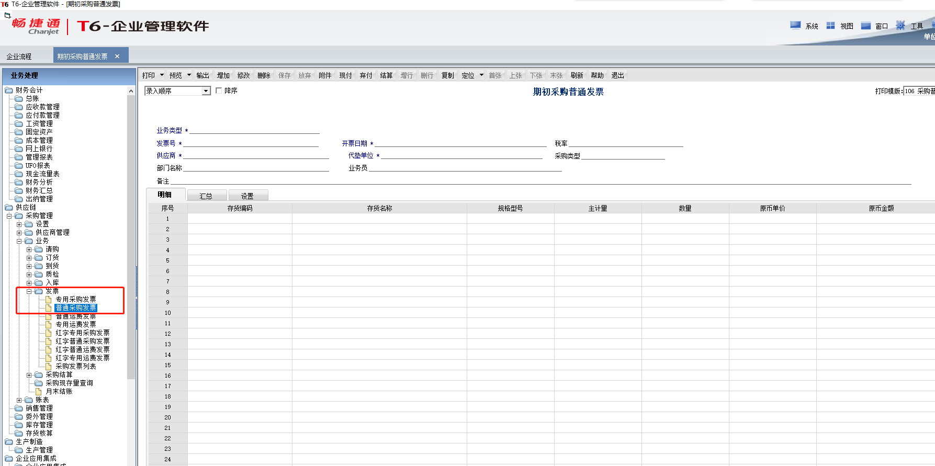Click the 专用采购发票 document icon
Image resolution: width=935 pixels, height=466 pixels.
click(x=49, y=299)
